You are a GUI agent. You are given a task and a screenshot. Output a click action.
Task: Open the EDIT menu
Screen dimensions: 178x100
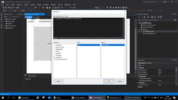pos(8,5)
